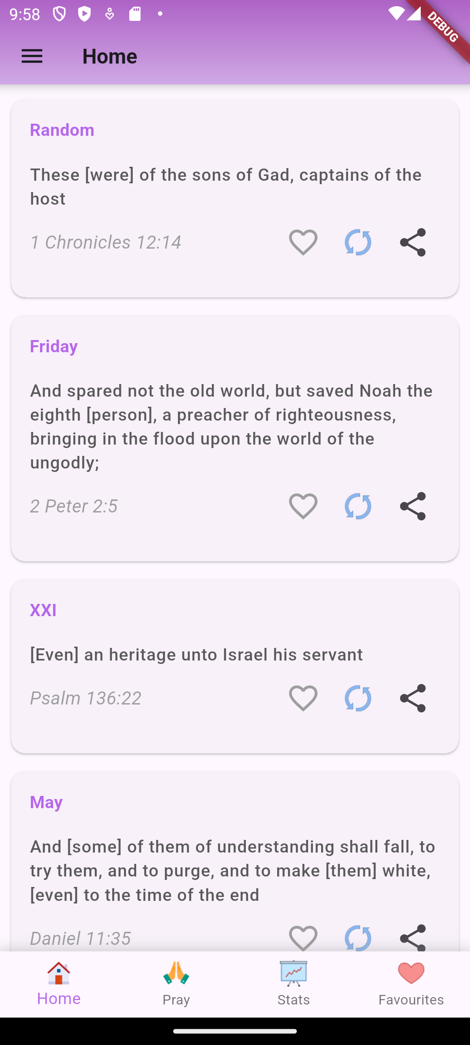This screenshot has height=1045, width=470.
Task: Favourite the 2 Peter 2:5 verse
Action: coord(303,506)
